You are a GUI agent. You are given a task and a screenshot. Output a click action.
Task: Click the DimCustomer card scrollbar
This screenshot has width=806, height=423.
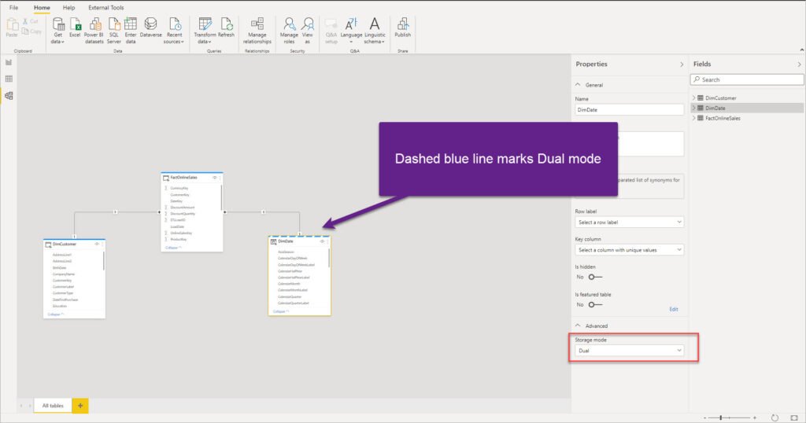coord(103,261)
